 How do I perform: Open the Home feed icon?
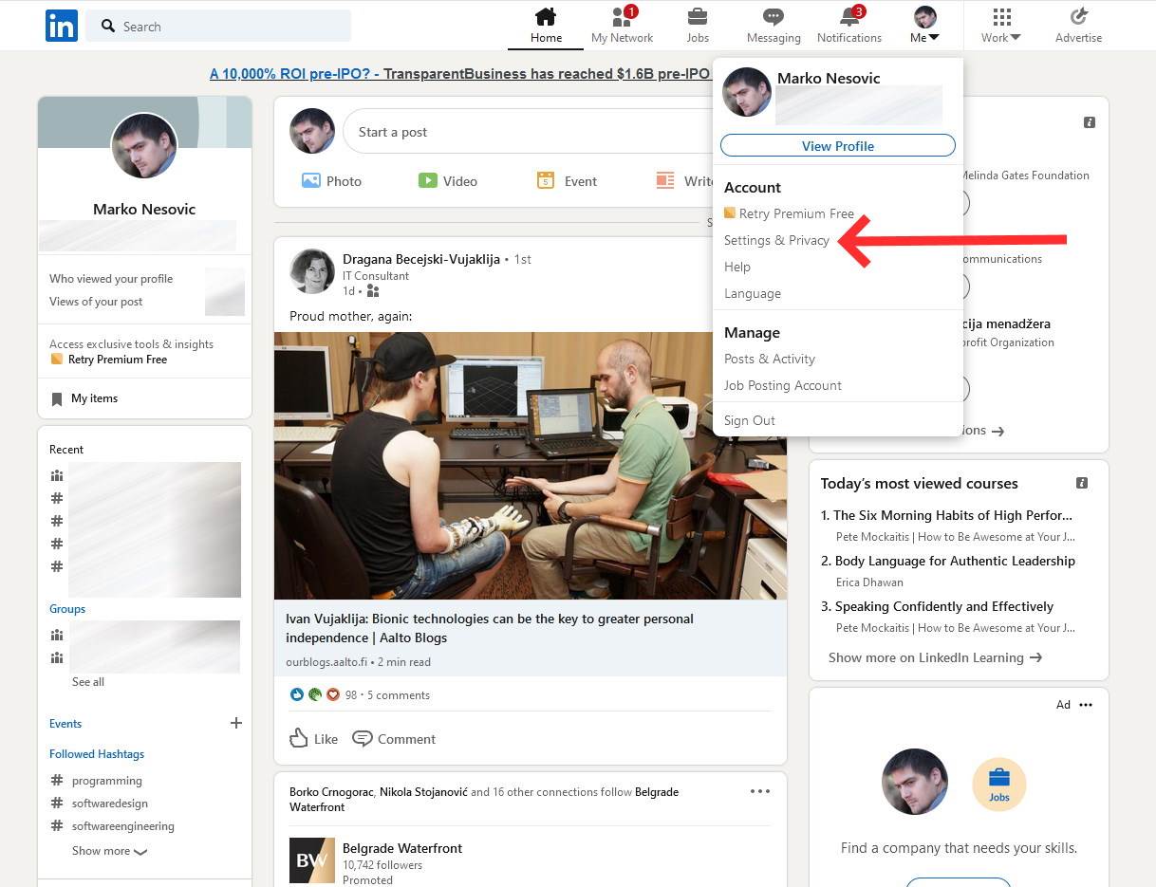pos(546,21)
